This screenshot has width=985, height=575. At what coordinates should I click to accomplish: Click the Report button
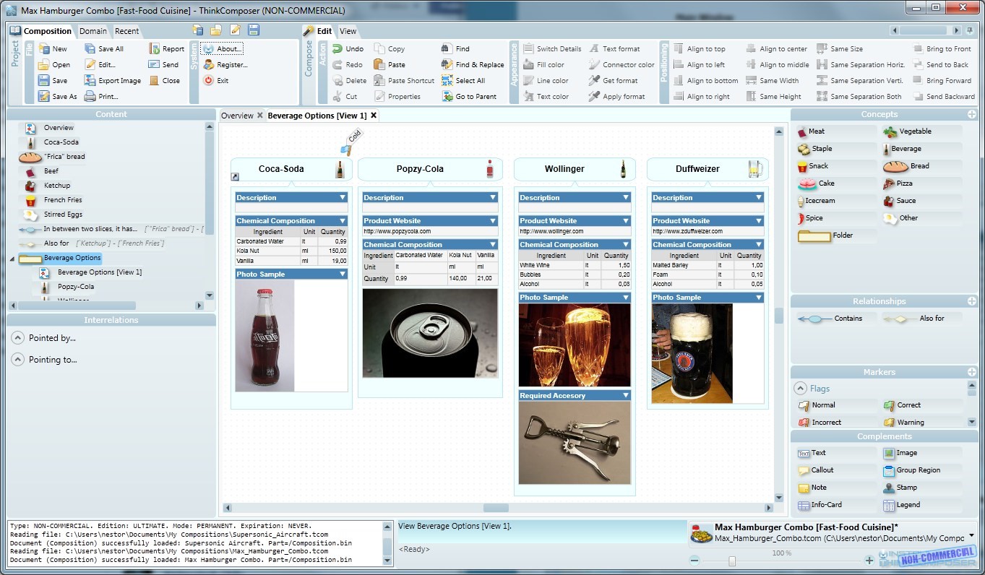tap(165, 48)
